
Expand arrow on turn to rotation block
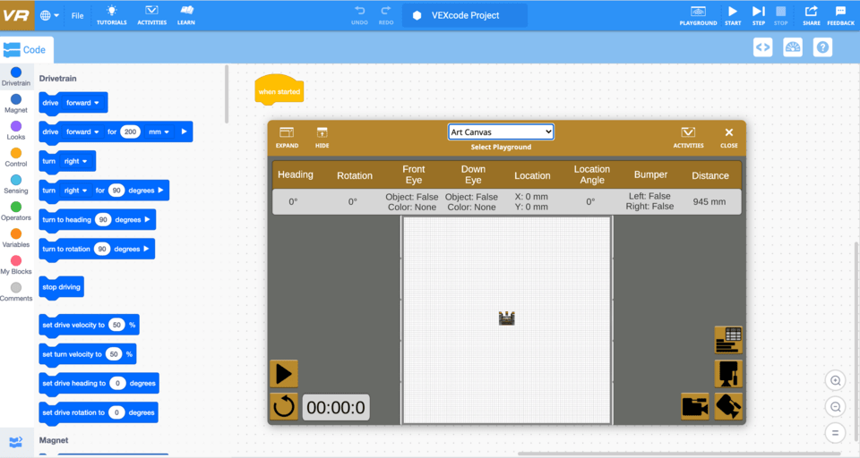tap(146, 249)
